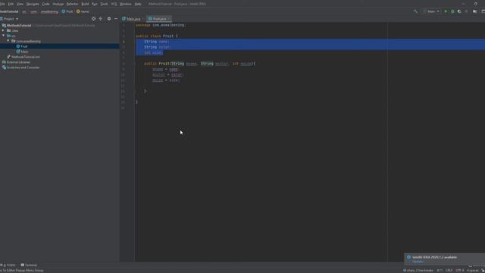This screenshot has width=485, height=273.
Task: Close the Fruit.java tab
Action: coord(169,19)
